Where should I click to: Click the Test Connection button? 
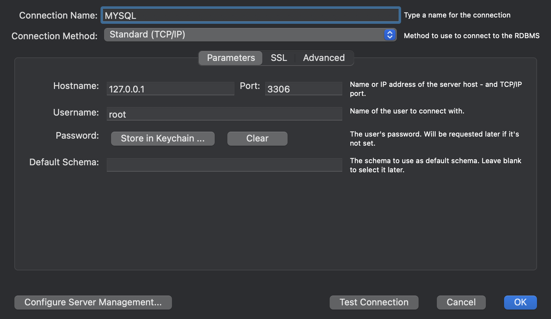[x=374, y=302]
